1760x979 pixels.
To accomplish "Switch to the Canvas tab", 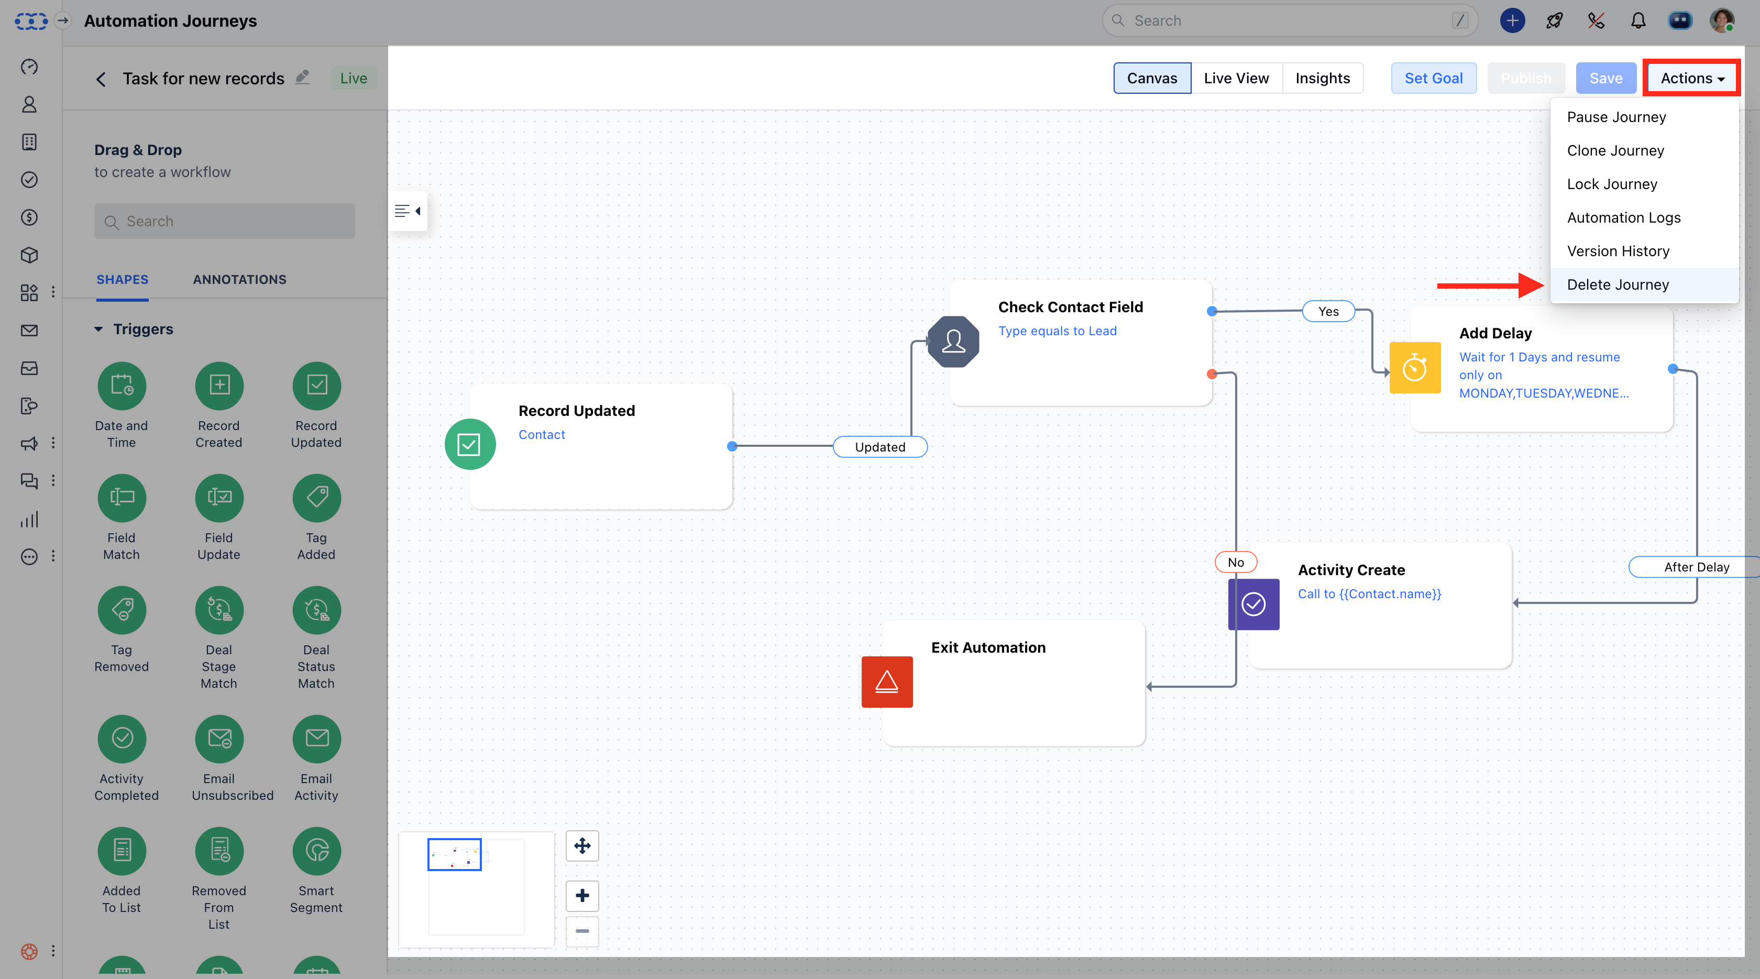I will pyautogui.click(x=1152, y=78).
